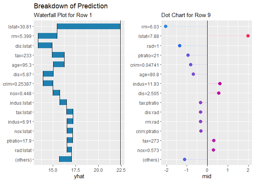Click the 'Breakdown of Prediction' title

(71, 6)
